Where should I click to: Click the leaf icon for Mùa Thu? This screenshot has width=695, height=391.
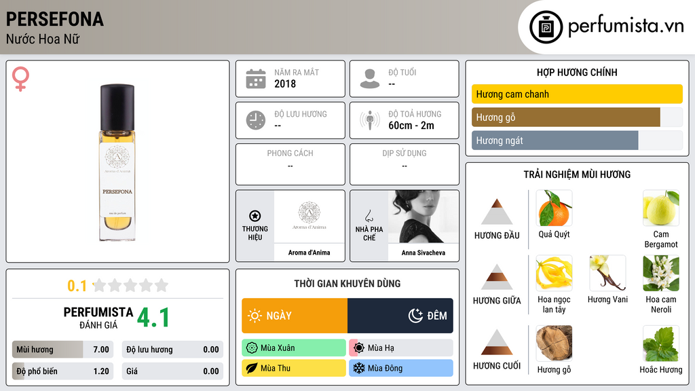[252, 368]
